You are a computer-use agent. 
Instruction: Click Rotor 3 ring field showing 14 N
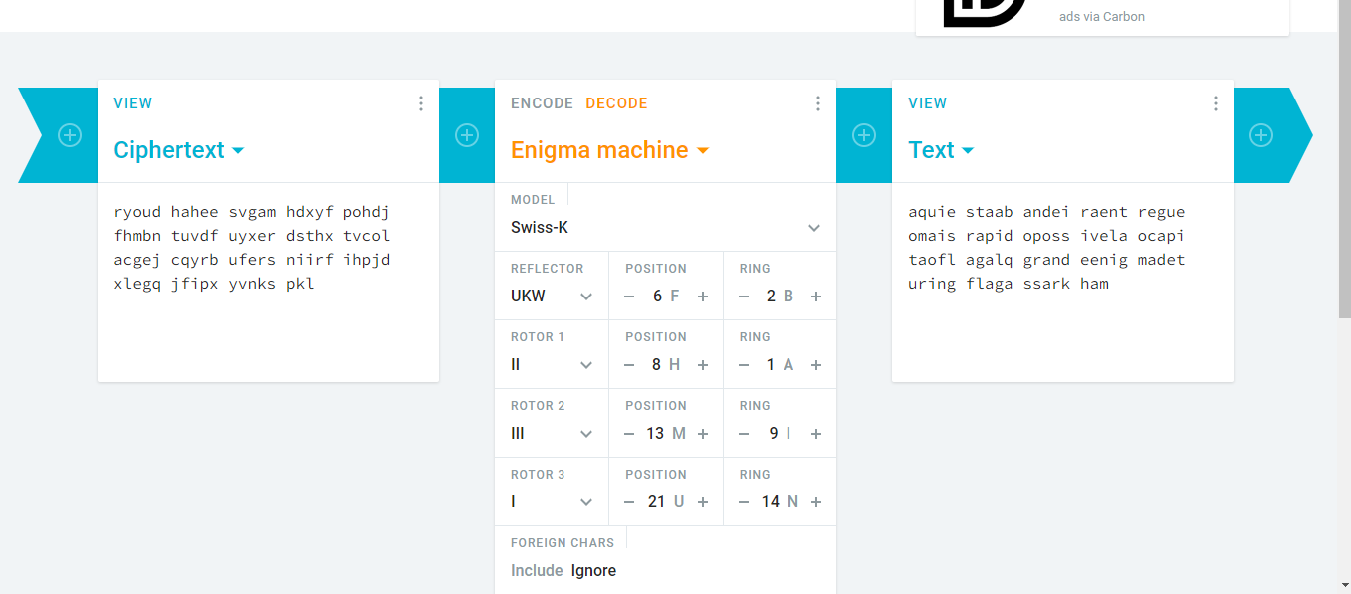coord(781,502)
